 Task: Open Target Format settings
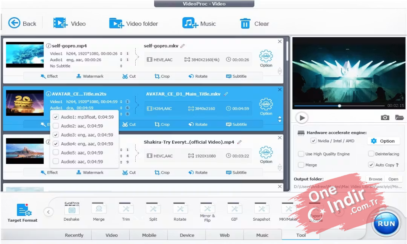coord(22,213)
